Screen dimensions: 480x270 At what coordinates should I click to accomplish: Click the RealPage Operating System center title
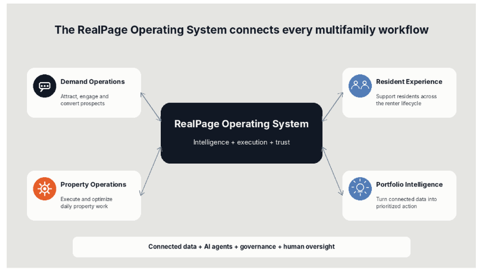click(241, 124)
